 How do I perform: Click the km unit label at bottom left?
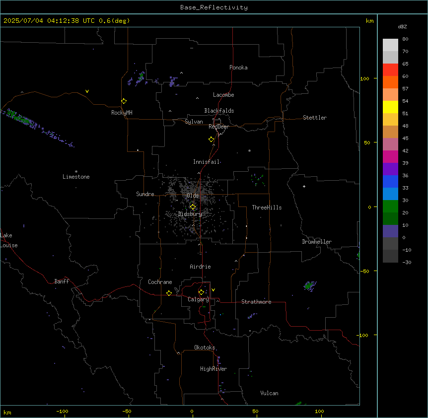point(7,412)
